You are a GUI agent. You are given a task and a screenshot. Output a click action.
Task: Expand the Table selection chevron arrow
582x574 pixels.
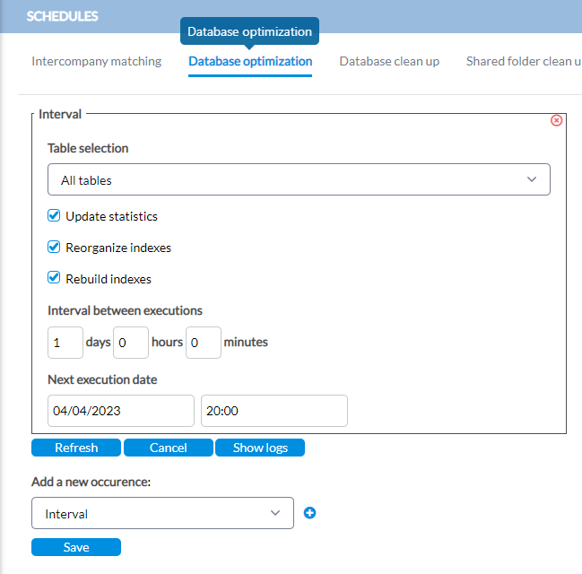(532, 179)
